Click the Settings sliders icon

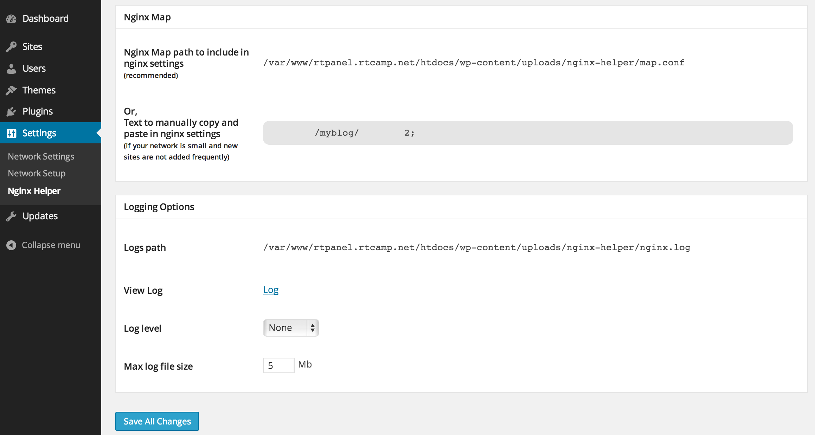click(x=11, y=133)
